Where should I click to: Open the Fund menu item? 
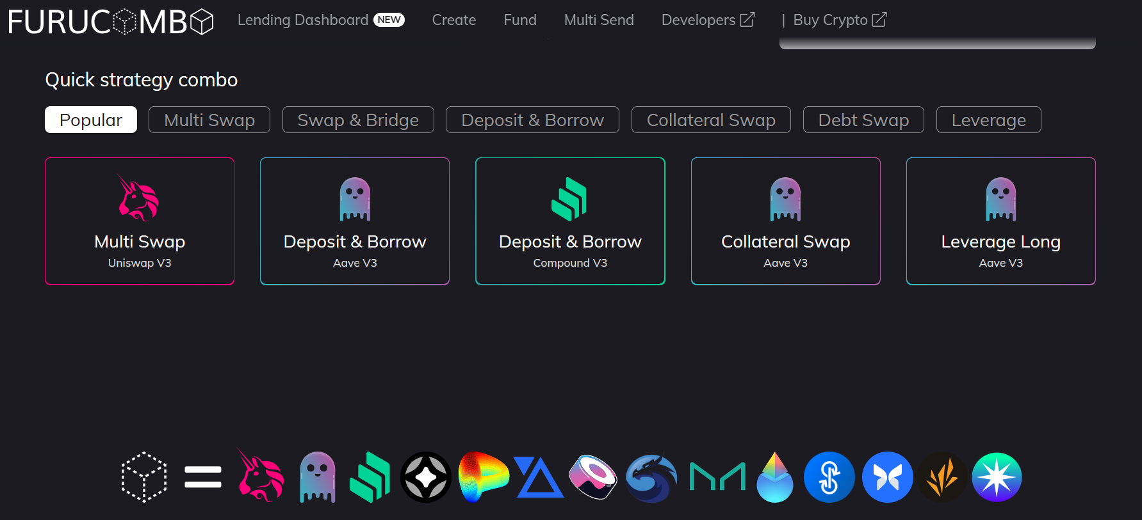(520, 20)
